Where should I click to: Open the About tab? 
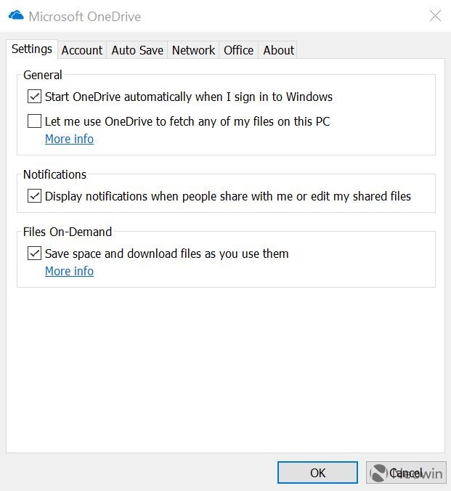278,50
